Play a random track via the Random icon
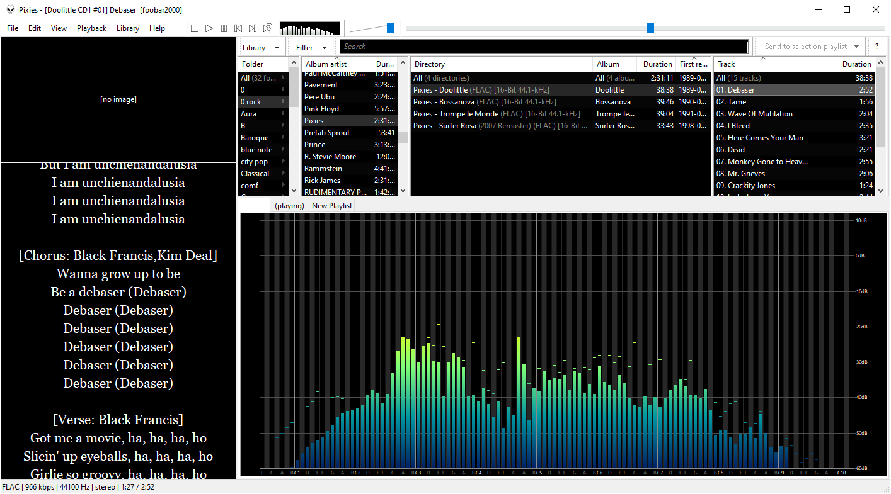Viewport: 891px width, 494px height. (268, 28)
